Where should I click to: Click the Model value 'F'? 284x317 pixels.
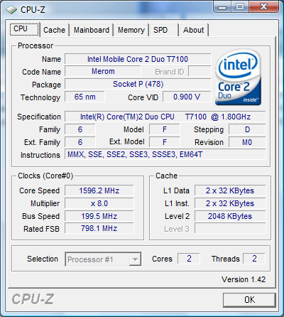point(165,129)
